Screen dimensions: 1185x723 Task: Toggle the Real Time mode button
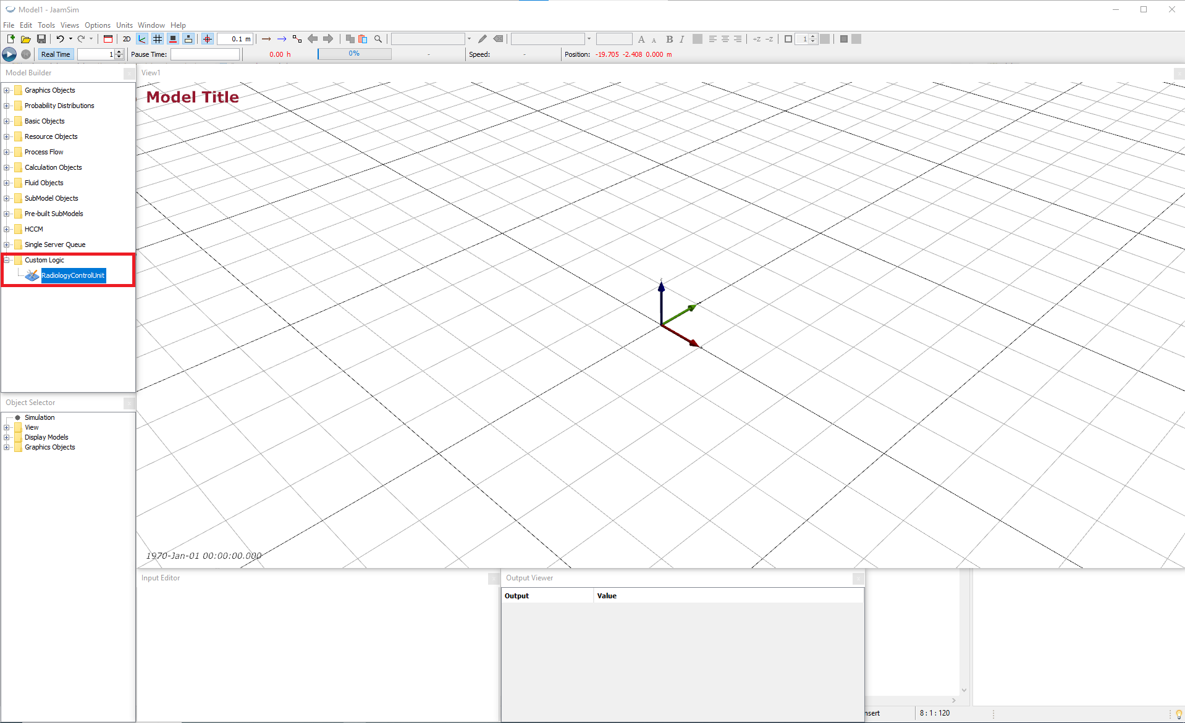56,54
